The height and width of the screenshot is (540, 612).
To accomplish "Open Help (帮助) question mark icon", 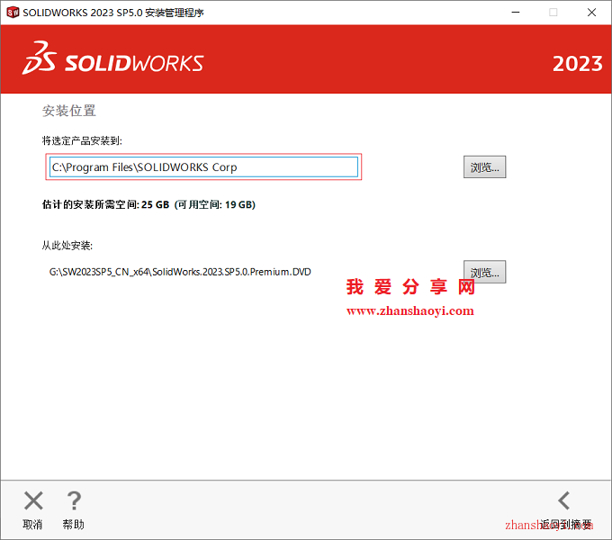I will [x=74, y=500].
